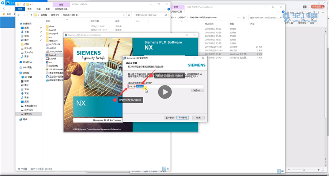329x176 pixels.
Task: Open the 共享 ribbon tab
Action: point(39,9)
